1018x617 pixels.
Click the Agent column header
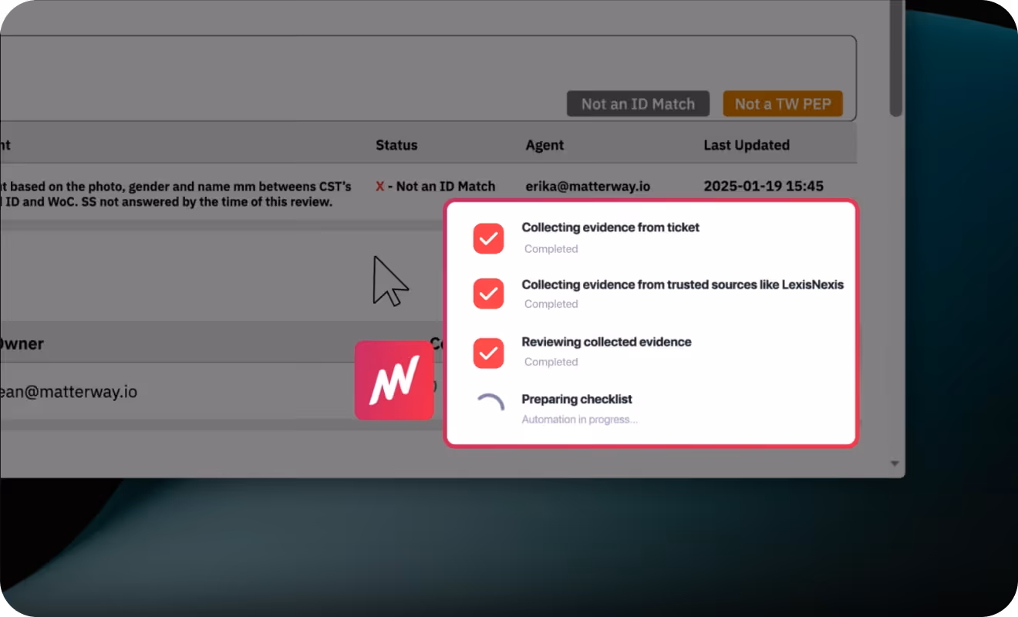[x=544, y=145]
